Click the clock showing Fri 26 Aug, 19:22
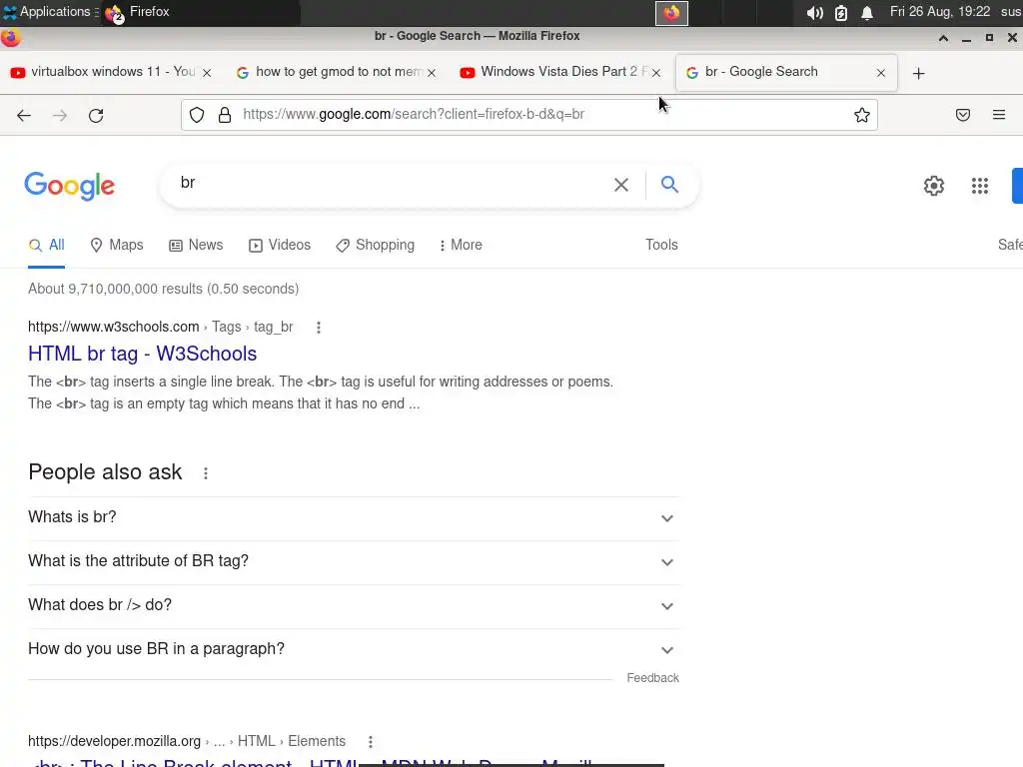This screenshot has width=1023, height=767. [940, 12]
